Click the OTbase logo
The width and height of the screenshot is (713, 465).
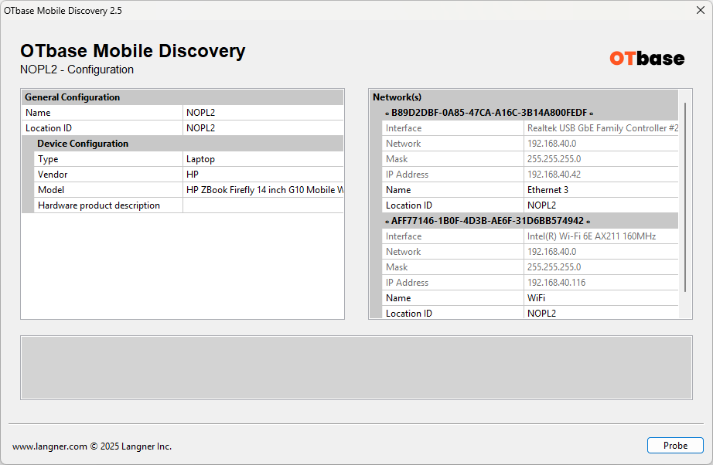(646, 58)
